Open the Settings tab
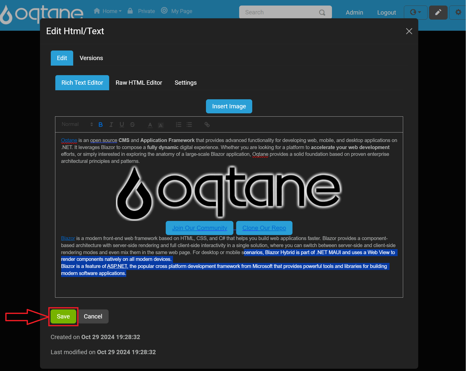The height and width of the screenshot is (371, 466). click(x=186, y=83)
